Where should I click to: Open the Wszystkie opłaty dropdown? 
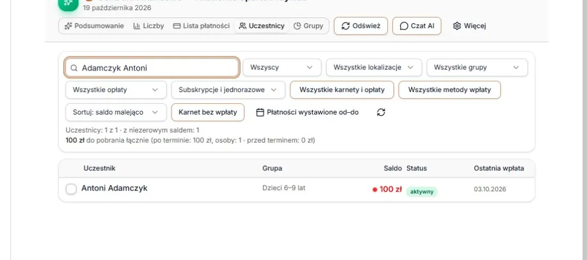click(116, 90)
